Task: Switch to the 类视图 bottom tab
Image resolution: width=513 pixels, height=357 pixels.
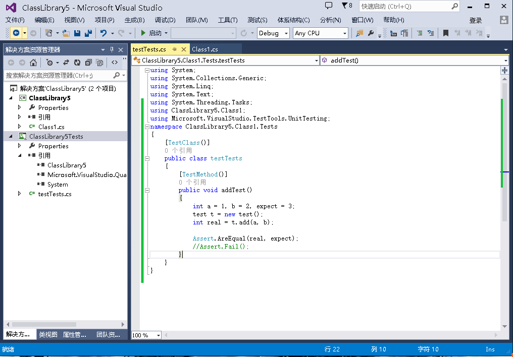Action: point(48,334)
